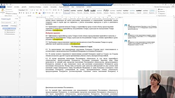Toggle Bold (Ж) formatting

coord(19,13)
